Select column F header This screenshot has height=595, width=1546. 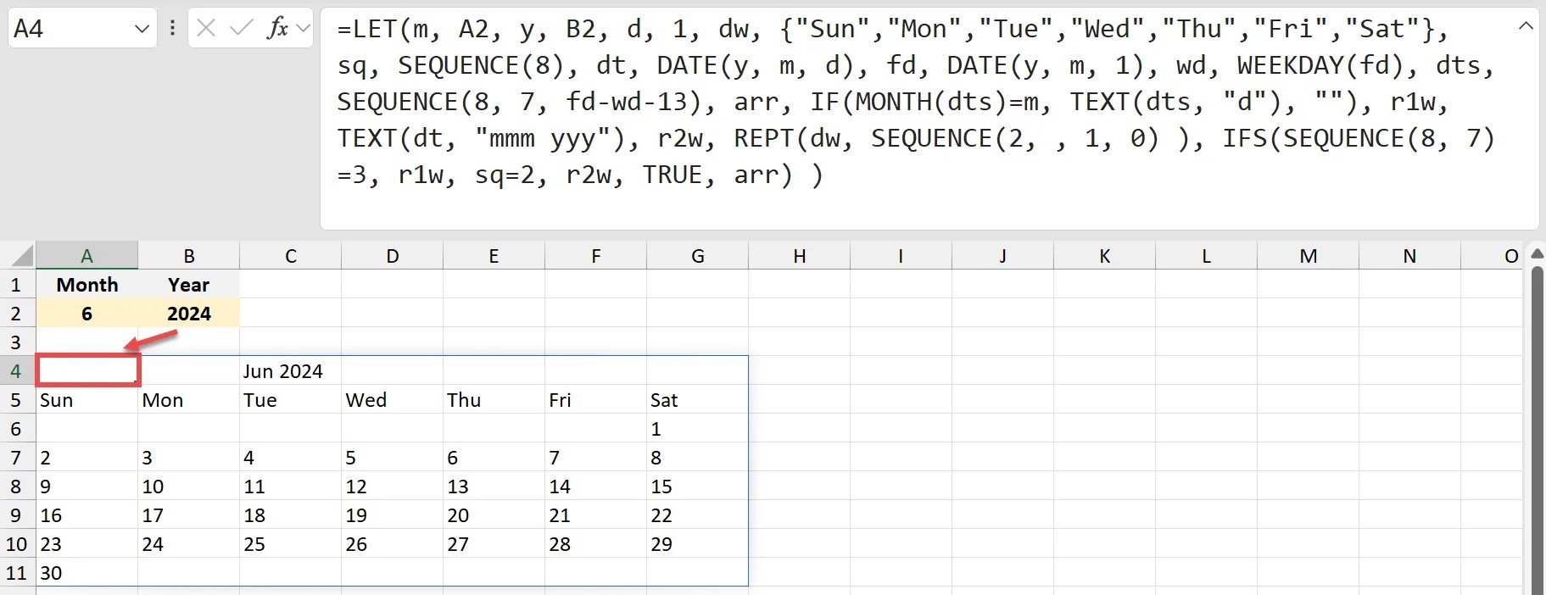[595, 255]
